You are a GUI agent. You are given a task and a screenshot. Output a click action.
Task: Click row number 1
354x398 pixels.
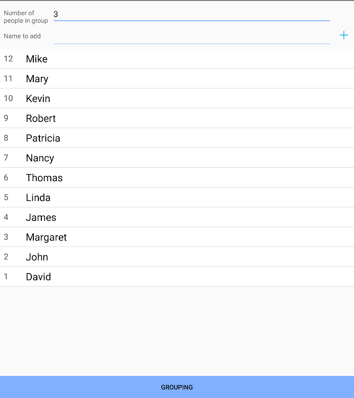click(x=6, y=277)
